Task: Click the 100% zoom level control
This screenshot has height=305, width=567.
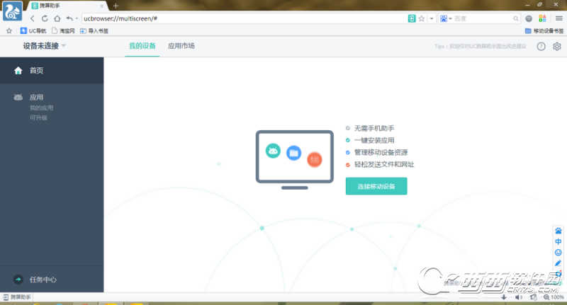Action: [x=554, y=297]
